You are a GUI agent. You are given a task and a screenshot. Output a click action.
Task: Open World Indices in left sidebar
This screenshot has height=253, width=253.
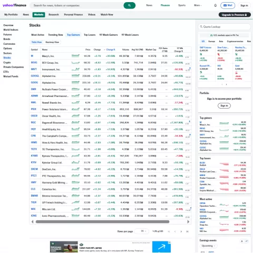pyautogui.click(x=11, y=30)
